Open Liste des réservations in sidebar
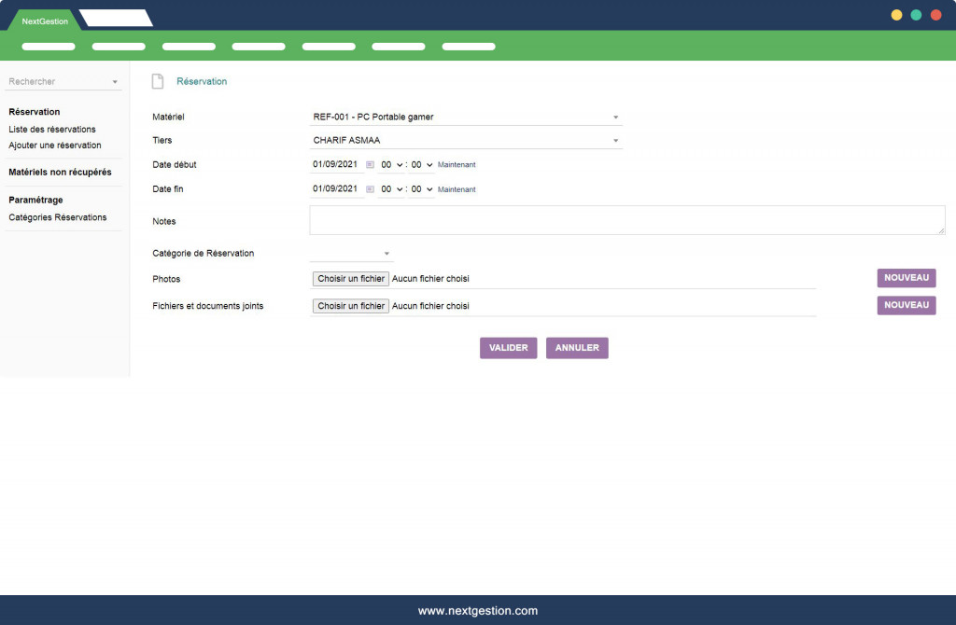 52,129
